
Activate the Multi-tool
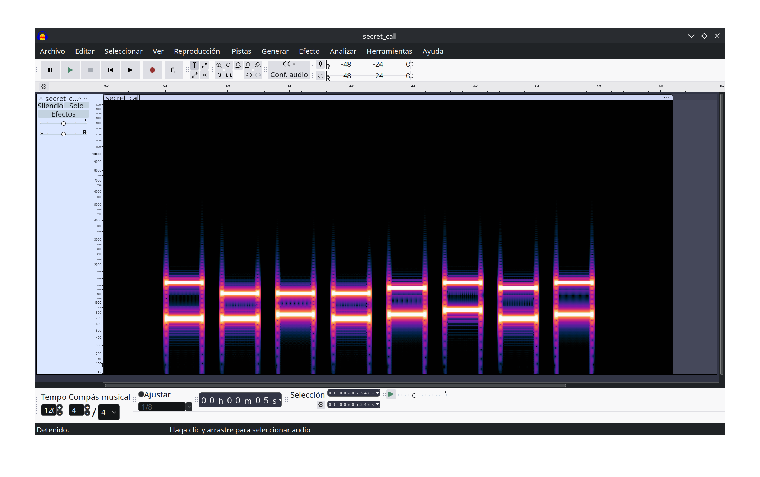click(204, 75)
